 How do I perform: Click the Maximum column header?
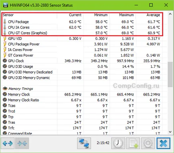pos(126,15)
